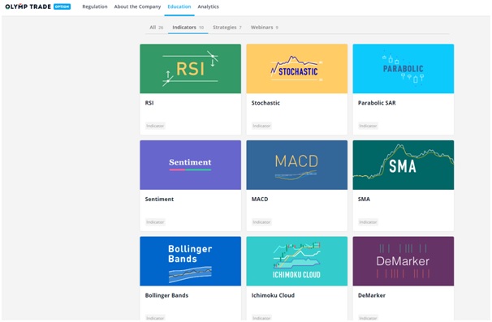
Task: Click the Parabolic SAR title
Action: (377, 103)
